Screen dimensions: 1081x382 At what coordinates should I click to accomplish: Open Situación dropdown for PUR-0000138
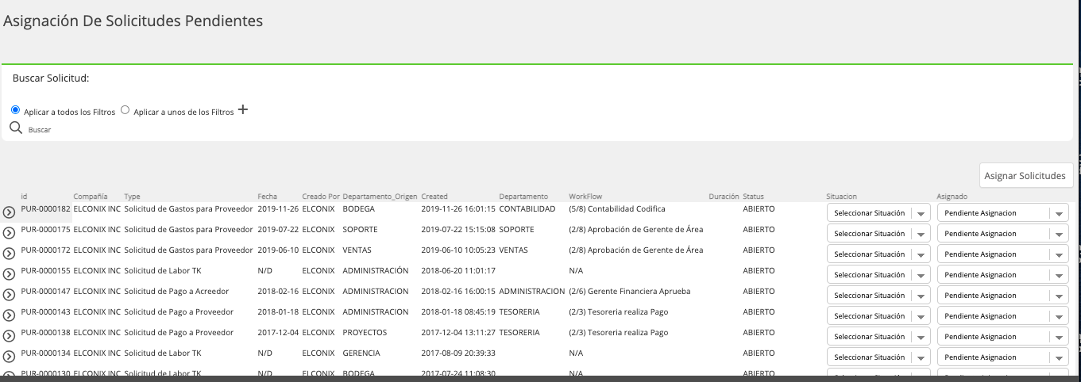pos(879,337)
